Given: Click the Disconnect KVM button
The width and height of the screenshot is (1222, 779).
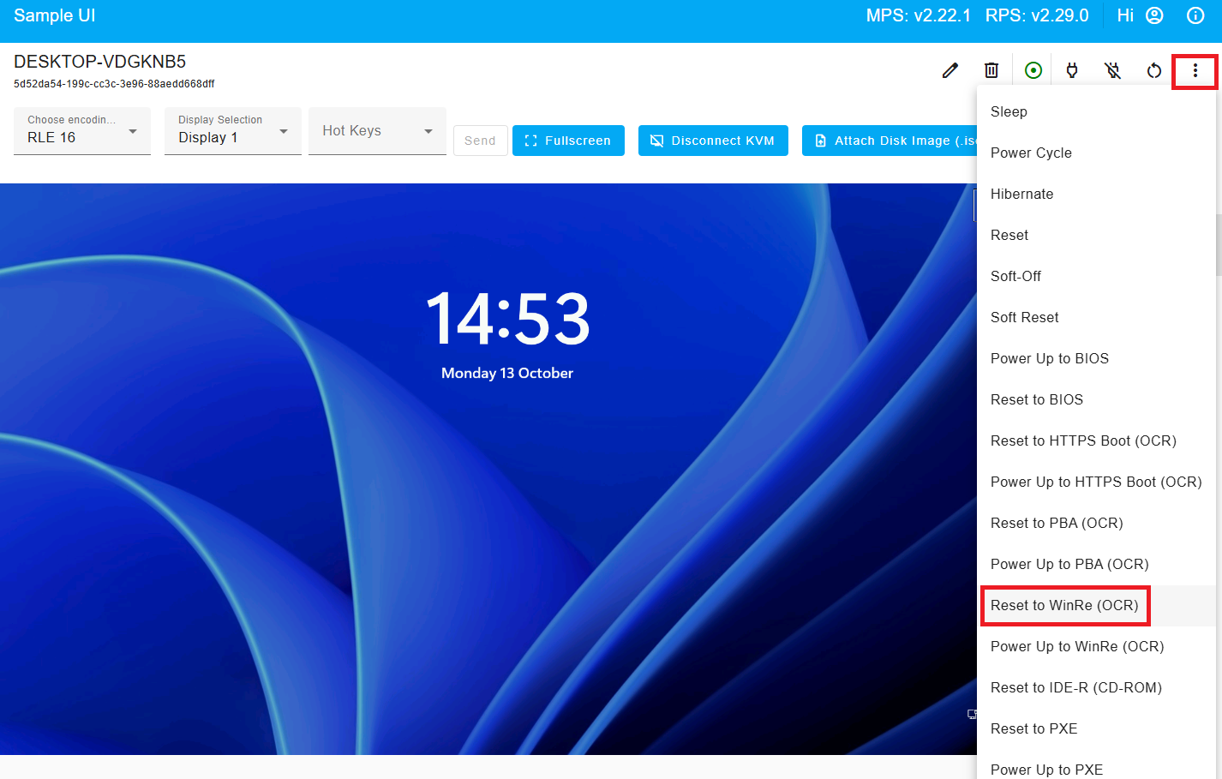Looking at the screenshot, I should pyautogui.click(x=713, y=141).
